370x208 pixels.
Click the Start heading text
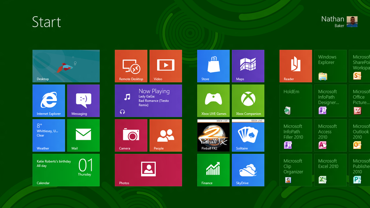click(46, 22)
